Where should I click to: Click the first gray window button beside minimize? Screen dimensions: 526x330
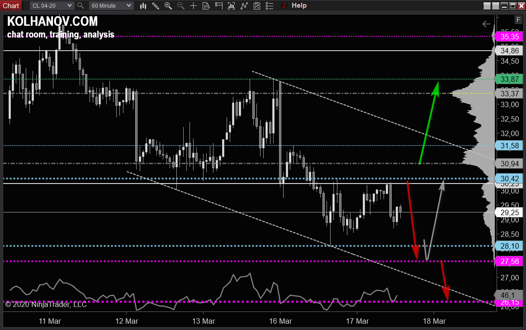click(487, 6)
